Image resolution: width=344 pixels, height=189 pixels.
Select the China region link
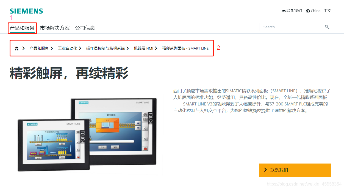(x=316, y=11)
